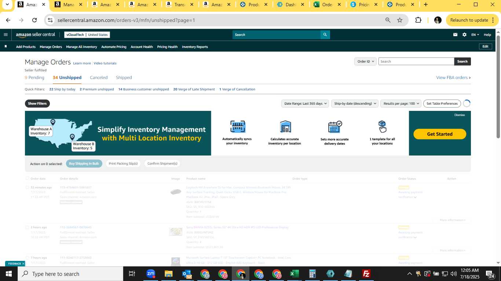Switch to the Shipped orders tab
The width and height of the screenshot is (501, 281).
[x=124, y=78]
